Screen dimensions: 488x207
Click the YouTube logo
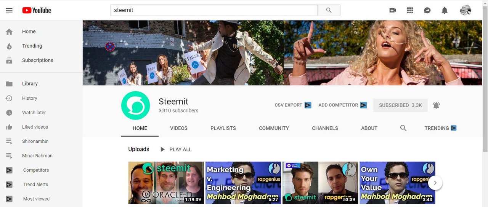click(x=37, y=10)
